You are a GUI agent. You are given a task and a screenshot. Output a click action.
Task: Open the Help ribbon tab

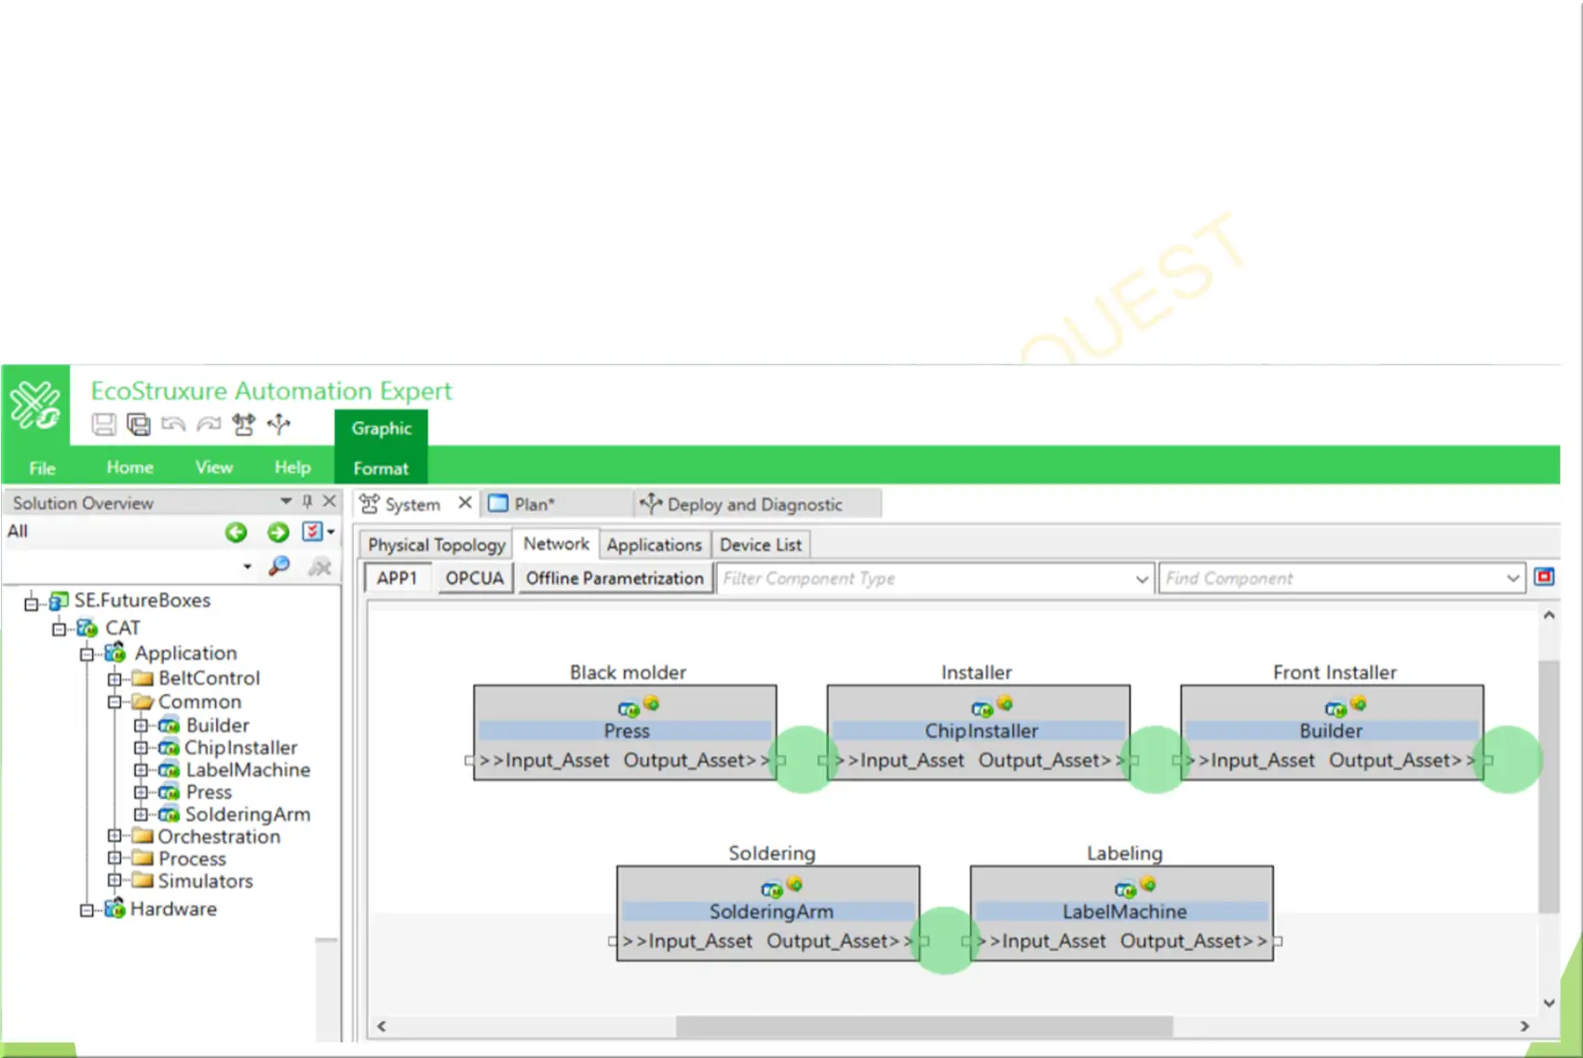coord(292,467)
